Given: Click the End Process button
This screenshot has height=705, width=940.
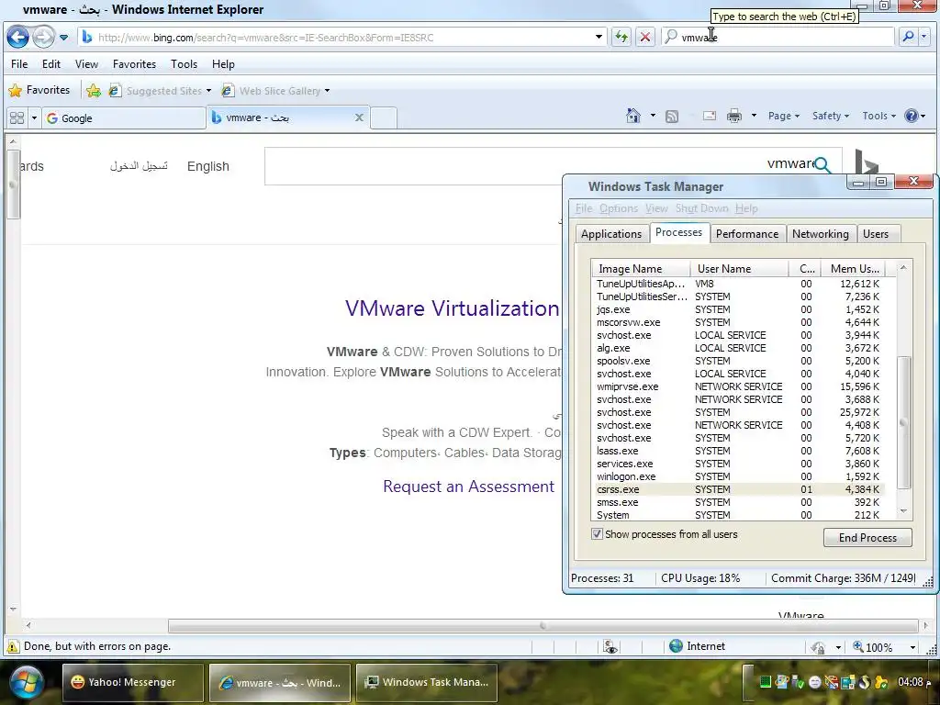Looking at the screenshot, I should [x=867, y=537].
